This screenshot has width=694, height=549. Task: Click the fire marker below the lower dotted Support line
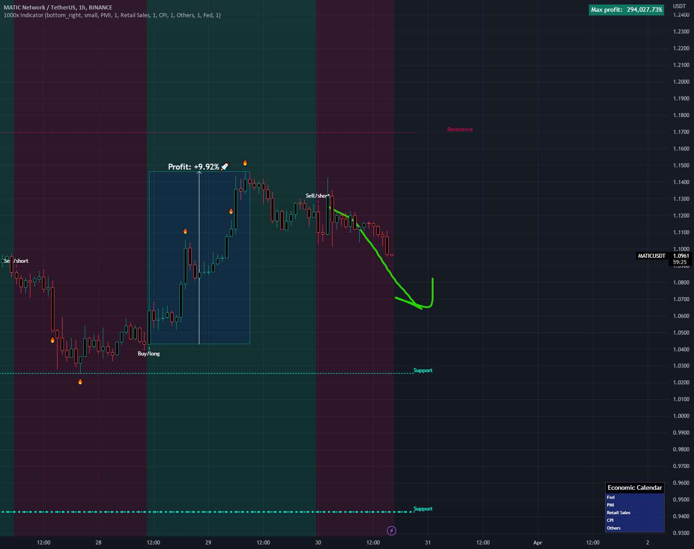pyautogui.click(x=80, y=382)
